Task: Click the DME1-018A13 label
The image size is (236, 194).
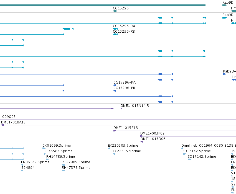Action: (x=13, y=122)
